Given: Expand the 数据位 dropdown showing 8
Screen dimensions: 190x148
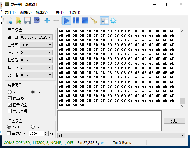Looking at the screenshot, I should 36,52.
